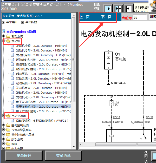156x163 pixels.
Task: Select the 空调控制系统 folder icon
Action: 8,125
